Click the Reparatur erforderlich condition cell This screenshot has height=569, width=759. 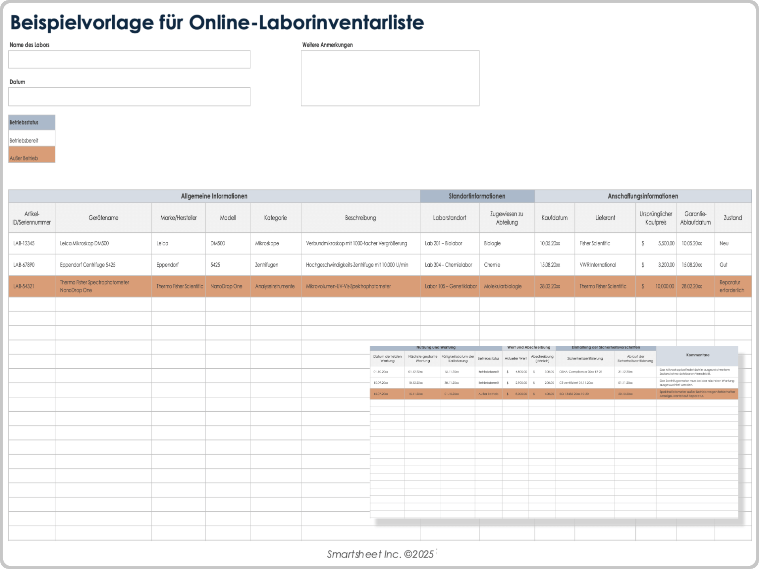point(732,286)
